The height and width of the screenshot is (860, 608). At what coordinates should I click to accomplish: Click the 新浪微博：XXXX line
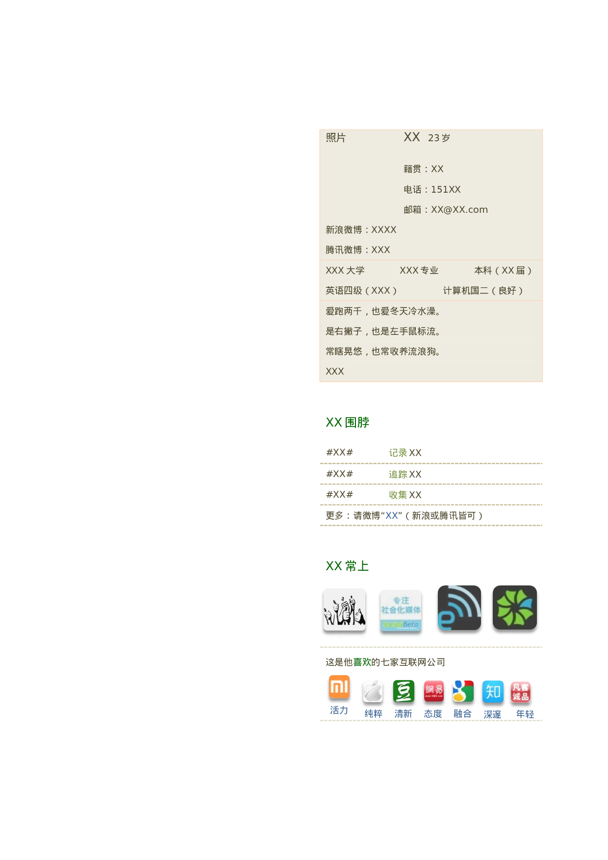(361, 229)
